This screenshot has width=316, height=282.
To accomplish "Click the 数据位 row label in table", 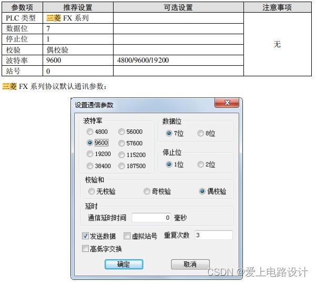I will click(x=22, y=28).
